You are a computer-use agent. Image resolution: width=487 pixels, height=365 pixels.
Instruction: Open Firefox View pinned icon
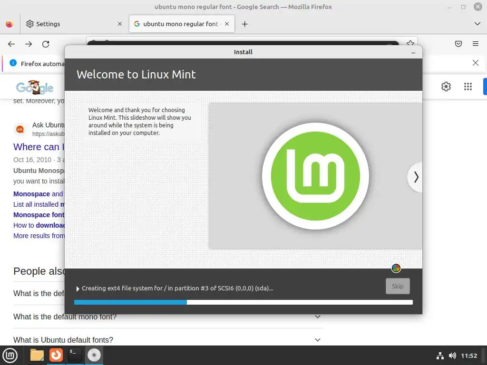[x=10, y=24]
